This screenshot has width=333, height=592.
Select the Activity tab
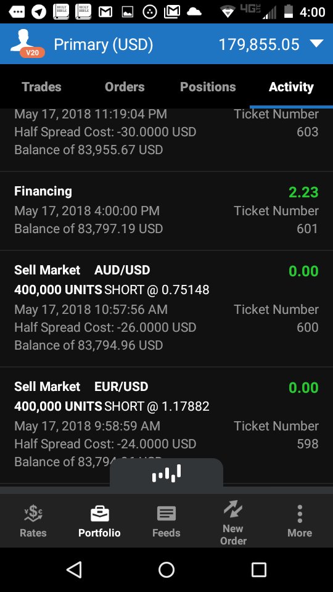pos(291,87)
